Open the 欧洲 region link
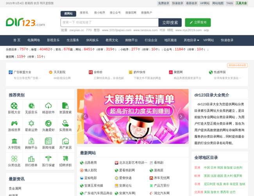 [x=197, y=176]
